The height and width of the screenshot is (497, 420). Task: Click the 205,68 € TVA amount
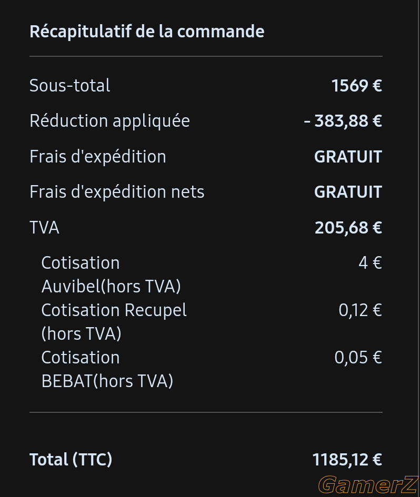(x=348, y=228)
